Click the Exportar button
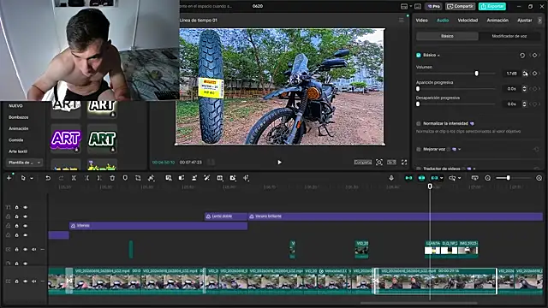 point(492,6)
